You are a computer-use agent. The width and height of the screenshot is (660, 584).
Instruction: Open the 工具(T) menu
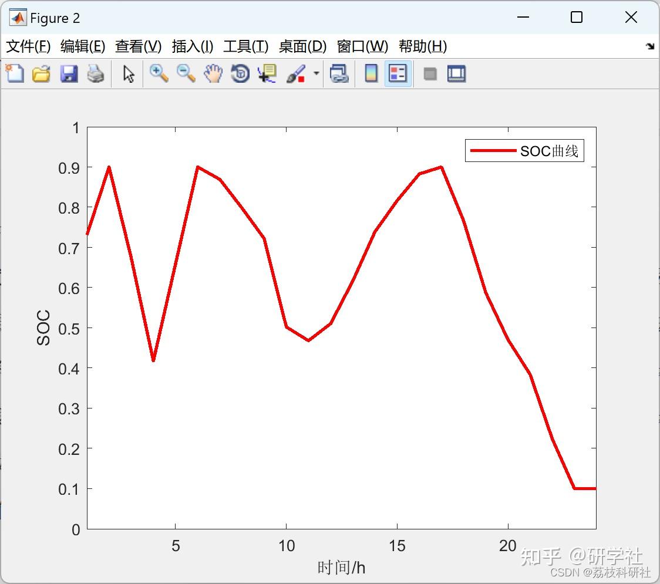245,46
